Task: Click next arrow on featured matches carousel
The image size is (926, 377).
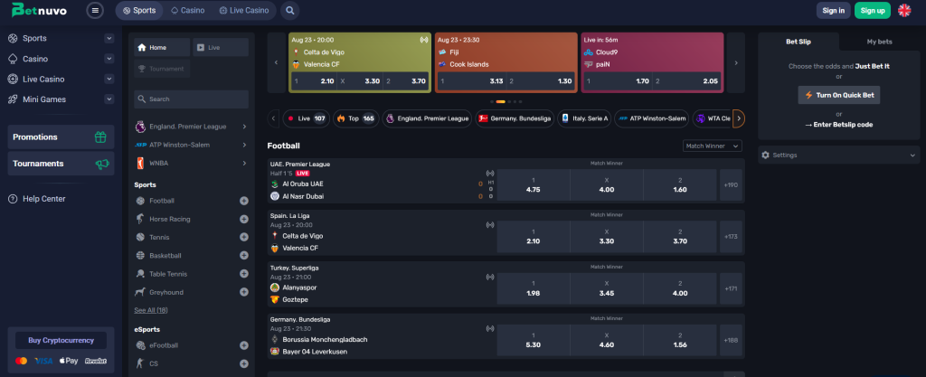Action: [736, 62]
